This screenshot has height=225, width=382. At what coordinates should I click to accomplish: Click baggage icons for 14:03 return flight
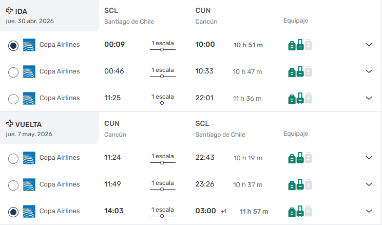point(300,212)
